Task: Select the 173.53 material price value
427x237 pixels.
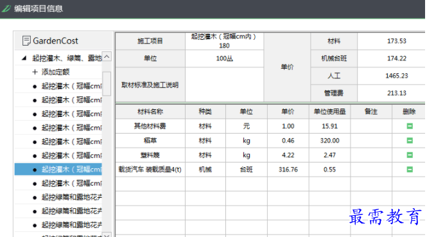Action: coord(397,41)
